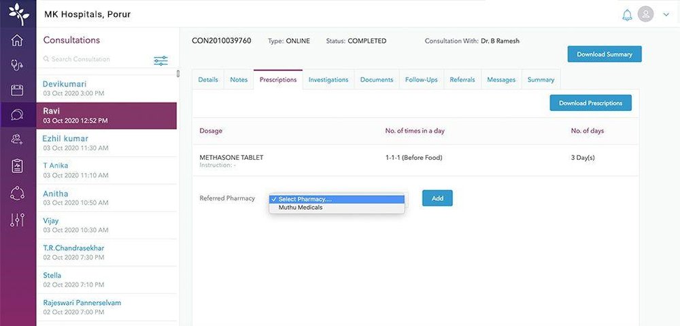The width and height of the screenshot is (680, 326).
Task: Switch to the Follow-Ups tab
Action: click(x=422, y=80)
